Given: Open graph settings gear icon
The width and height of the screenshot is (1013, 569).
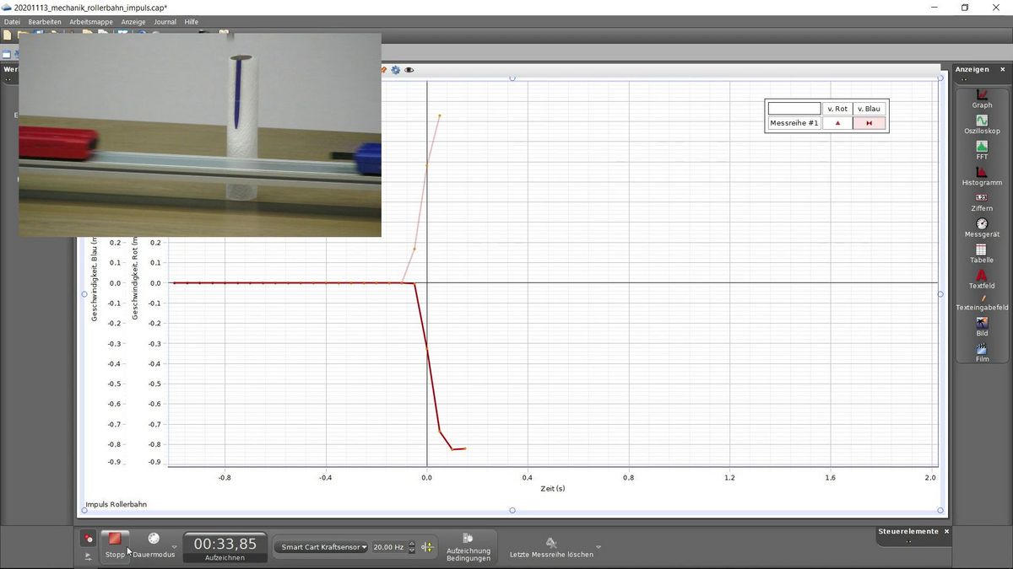Looking at the screenshot, I should [x=395, y=70].
